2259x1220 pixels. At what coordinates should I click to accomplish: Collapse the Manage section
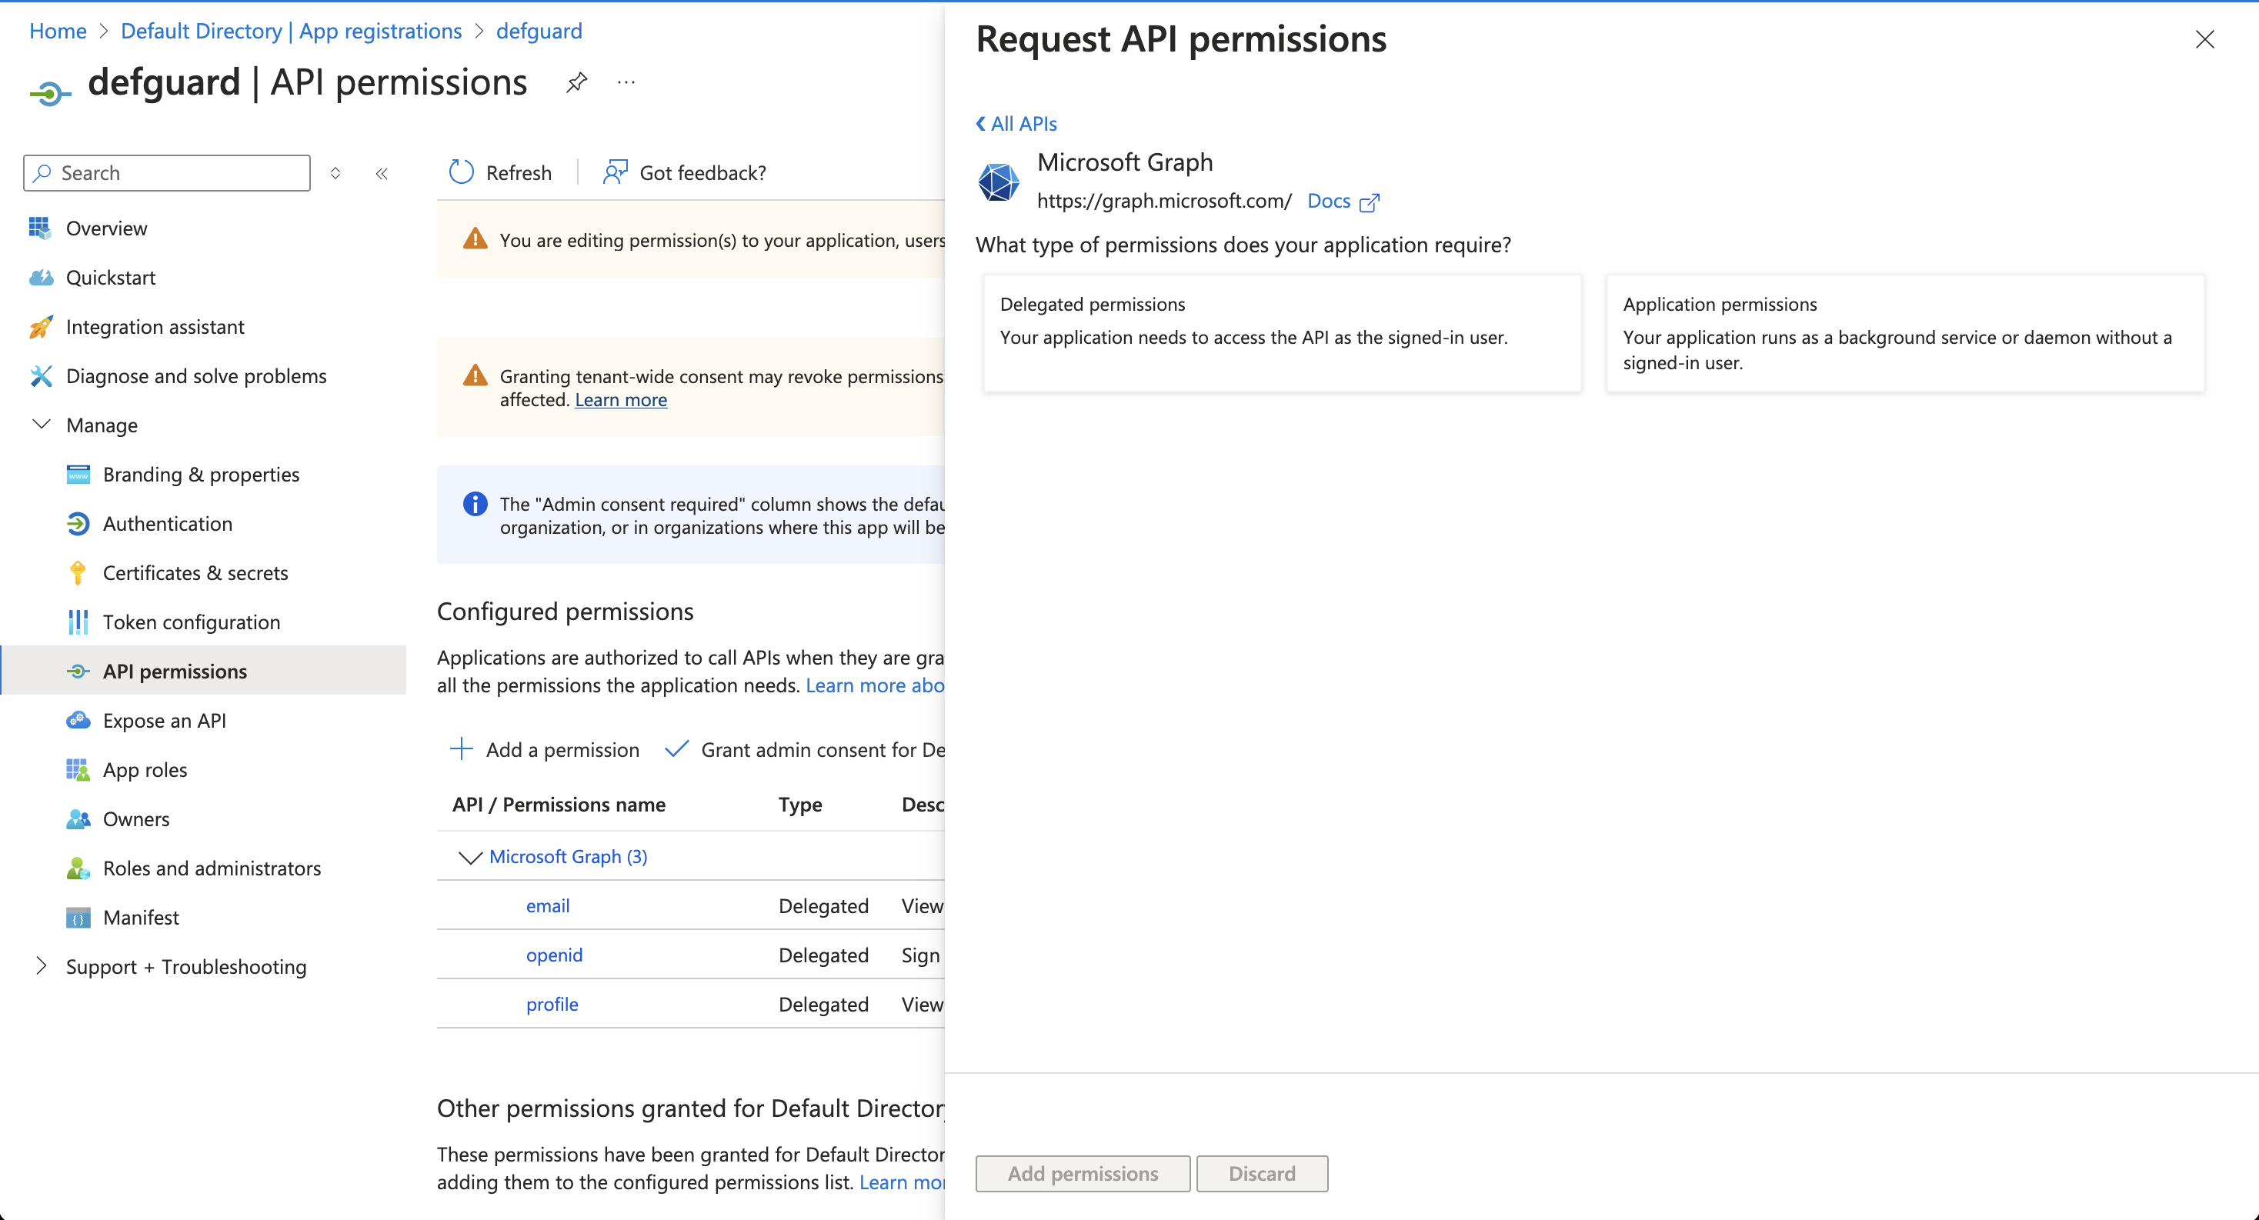[42, 425]
